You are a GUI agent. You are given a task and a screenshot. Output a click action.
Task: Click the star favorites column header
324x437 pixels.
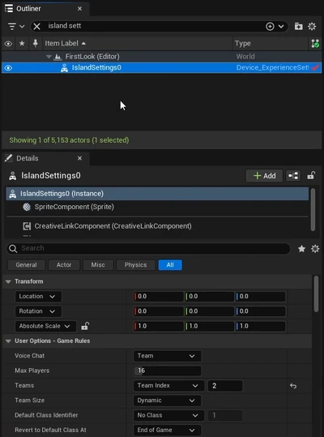click(x=22, y=44)
